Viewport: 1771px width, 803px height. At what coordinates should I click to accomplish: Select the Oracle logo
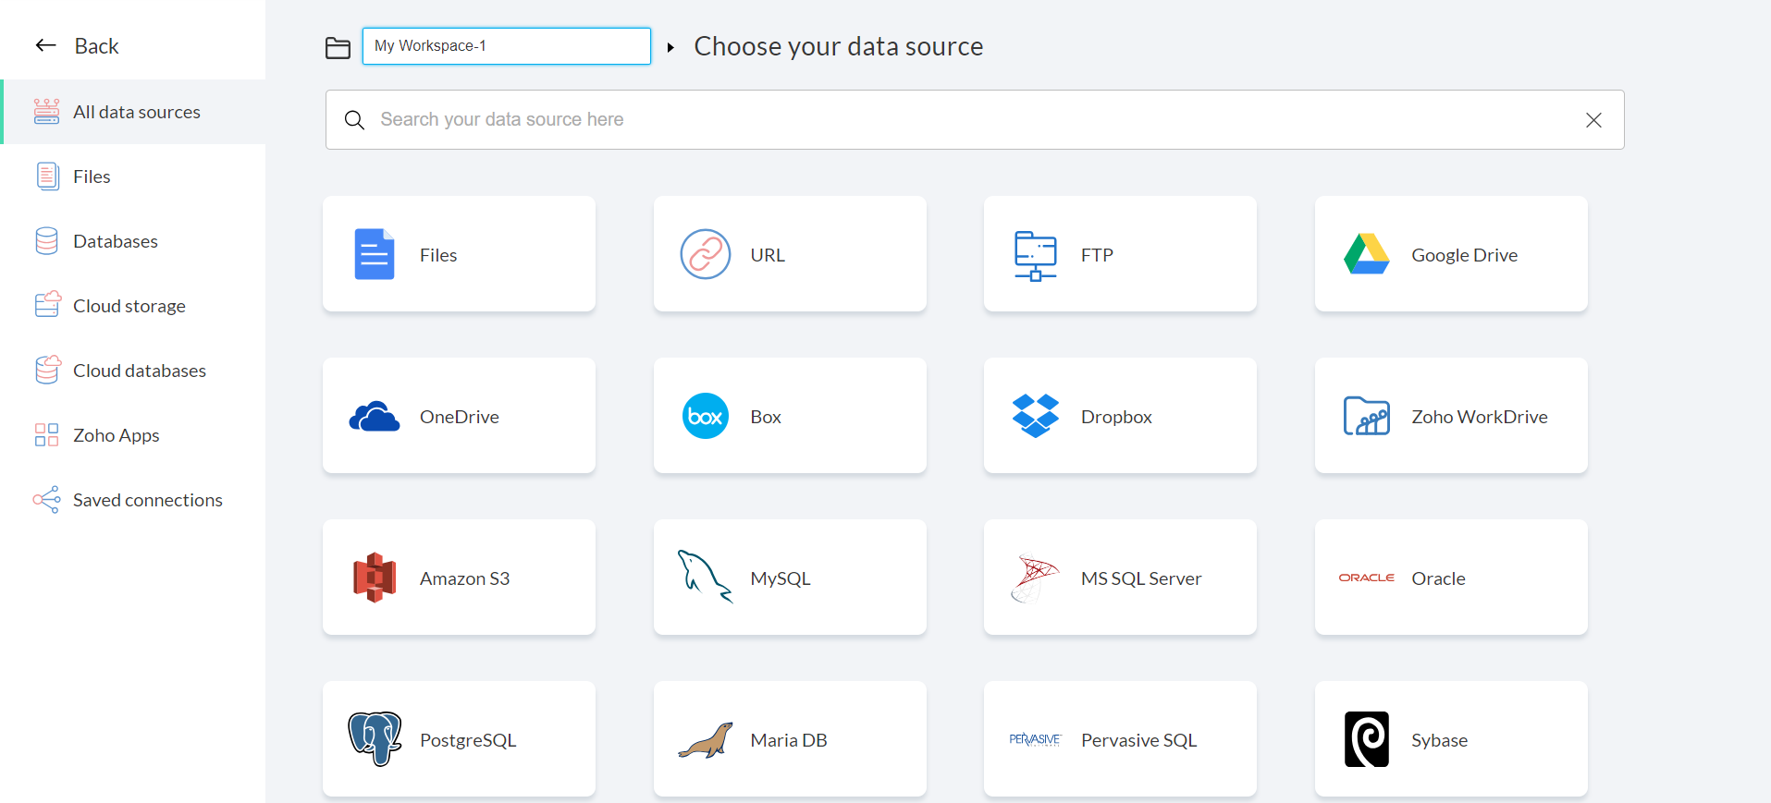1367,578
